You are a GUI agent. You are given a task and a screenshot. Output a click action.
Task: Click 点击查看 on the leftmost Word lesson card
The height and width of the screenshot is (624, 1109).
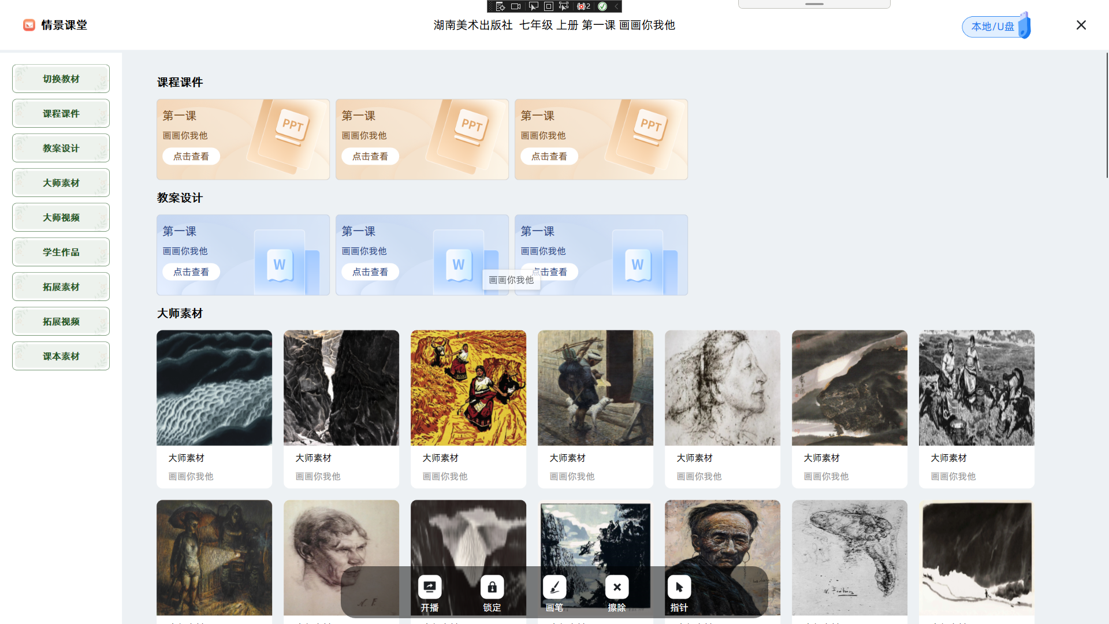click(191, 272)
